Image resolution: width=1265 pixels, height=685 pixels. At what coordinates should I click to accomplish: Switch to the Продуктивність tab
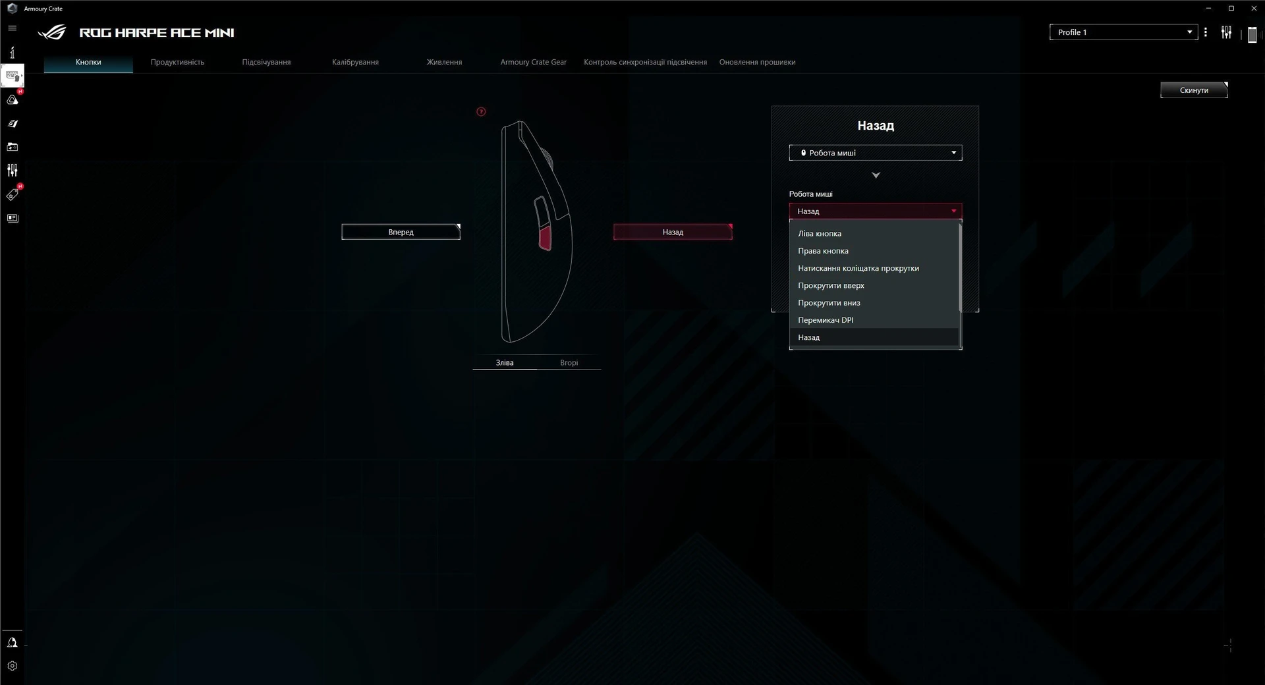point(177,62)
